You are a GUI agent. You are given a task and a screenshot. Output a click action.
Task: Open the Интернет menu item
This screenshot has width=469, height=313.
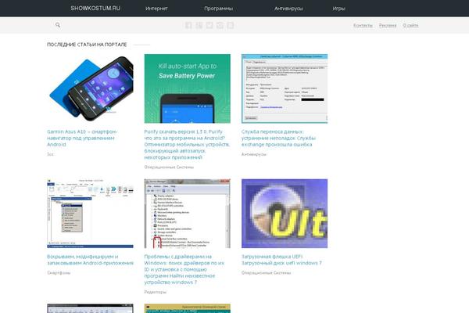(156, 9)
